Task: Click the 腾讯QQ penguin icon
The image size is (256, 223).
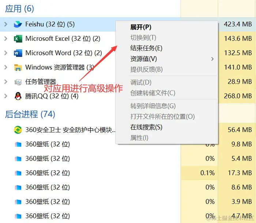Action: [18, 96]
